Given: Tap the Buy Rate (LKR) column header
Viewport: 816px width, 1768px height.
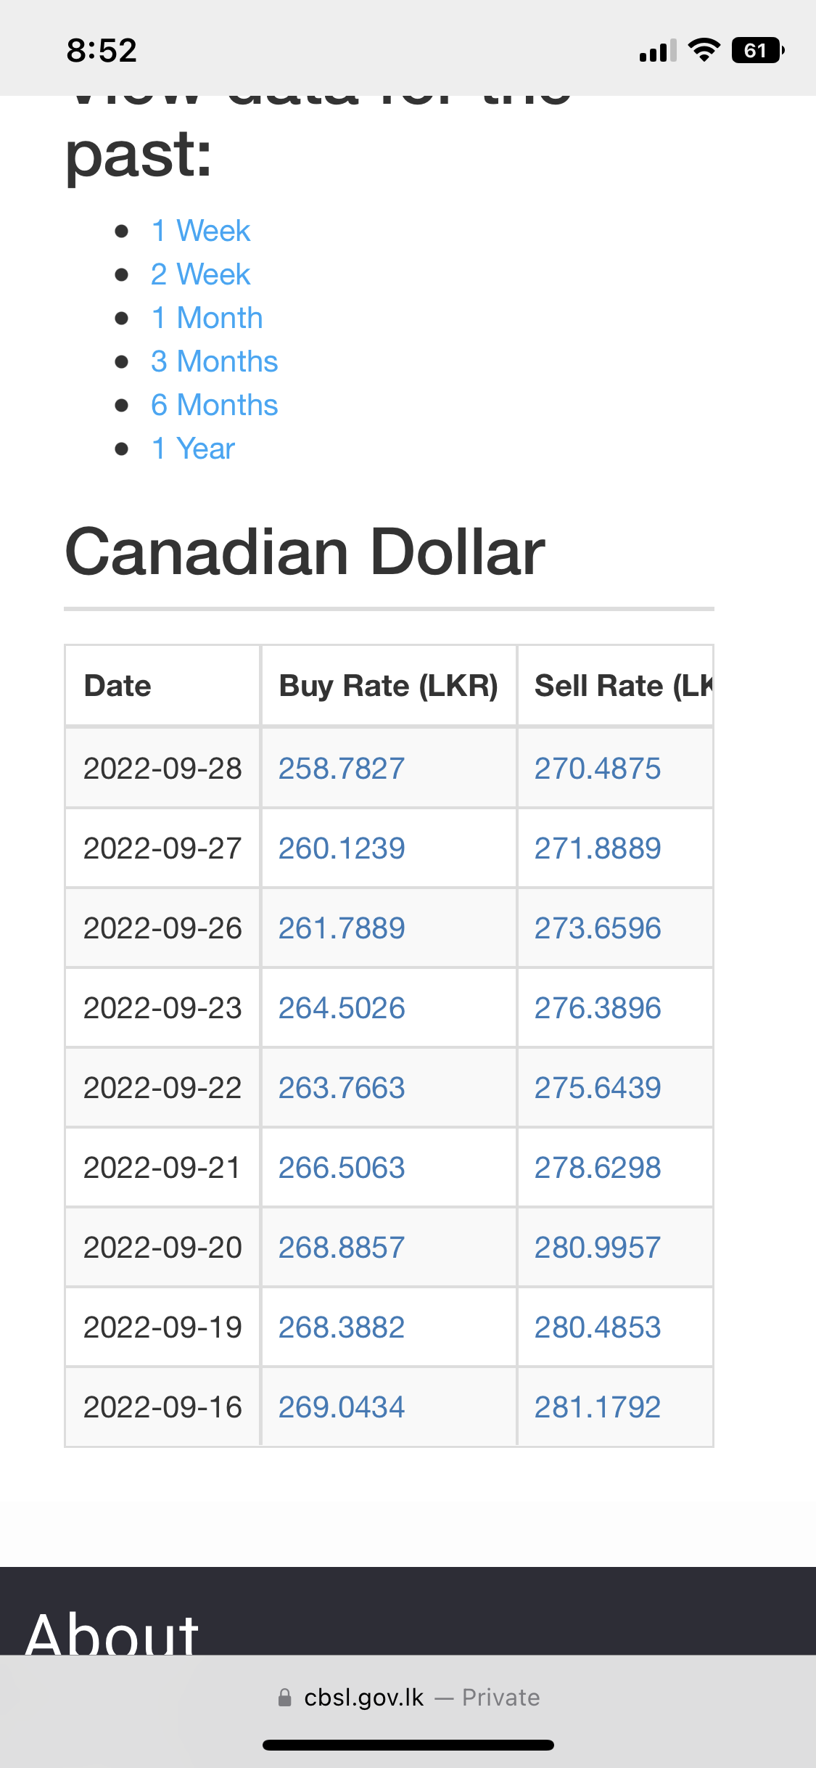Looking at the screenshot, I should (x=389, y=685).
